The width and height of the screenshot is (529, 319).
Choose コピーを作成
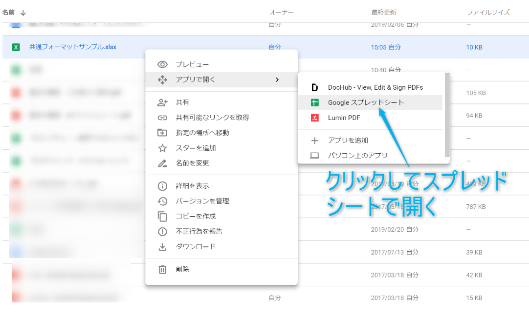(221, 216)
